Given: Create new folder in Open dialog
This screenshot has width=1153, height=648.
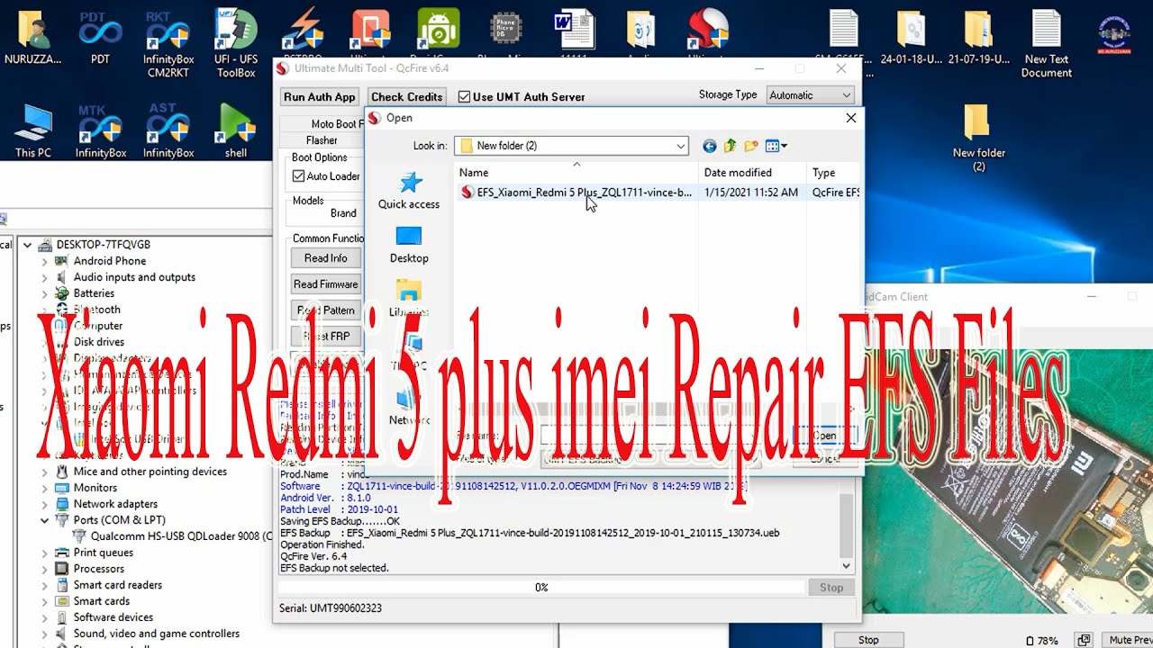Looking at the screenshot, I should pos(750,146).
